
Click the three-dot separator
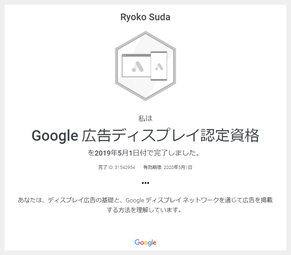coord(145,183)
